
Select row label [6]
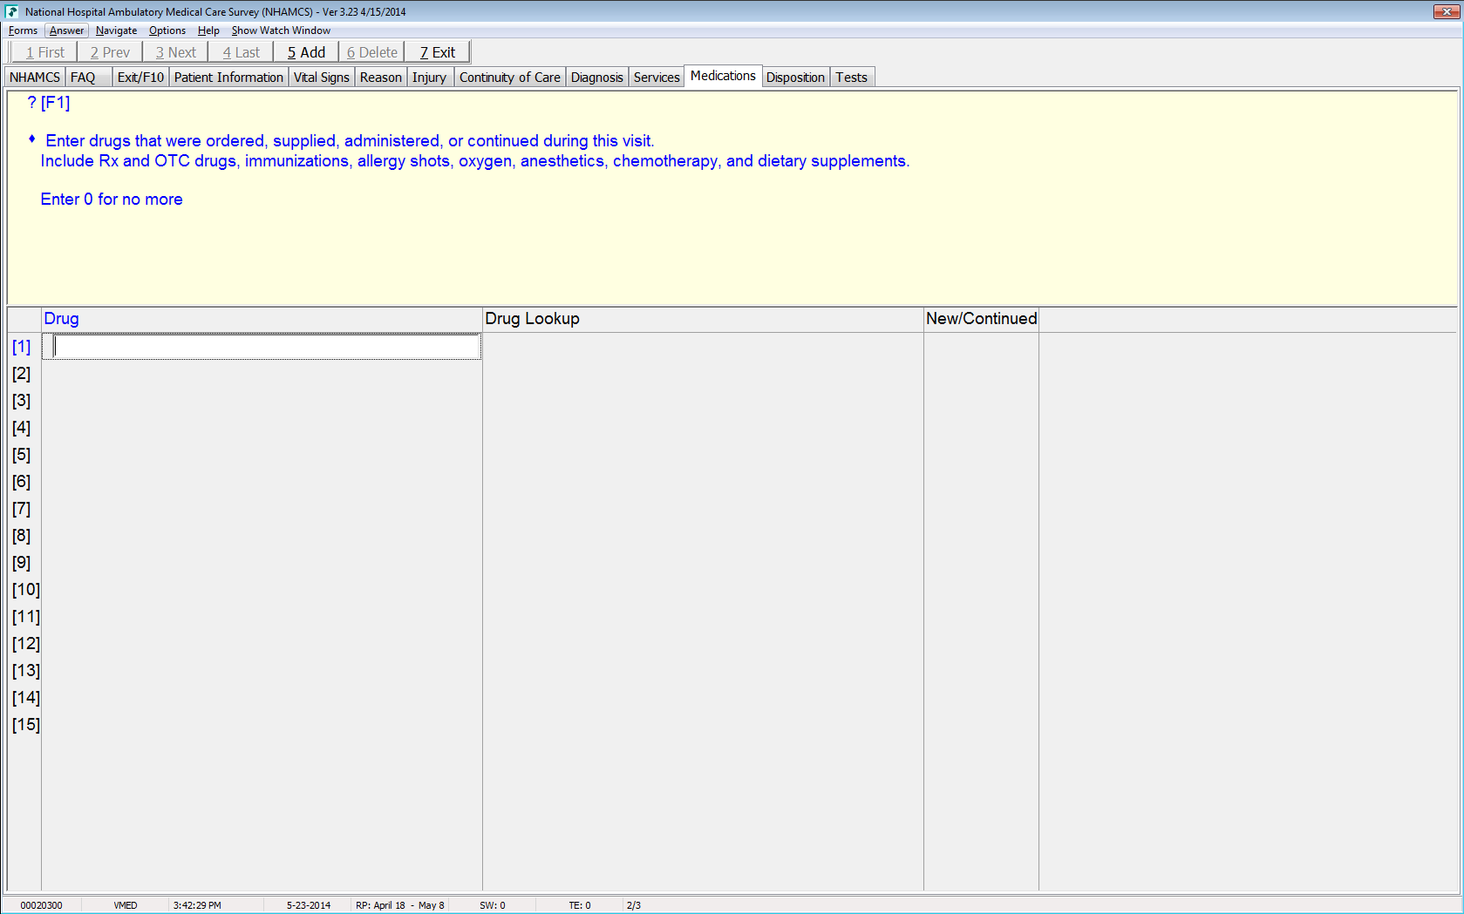pos(22,482)
